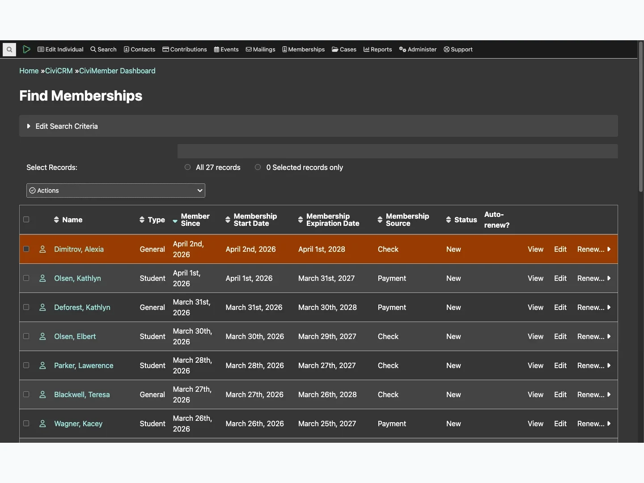Open the Contacts menu

point(140,50)
